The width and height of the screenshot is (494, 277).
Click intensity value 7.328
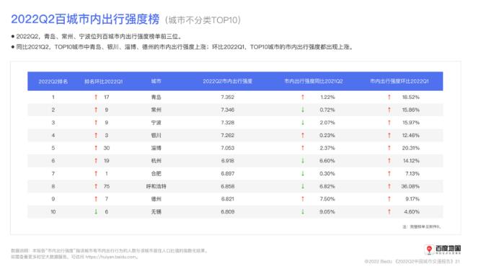click(x=227, y=123)
